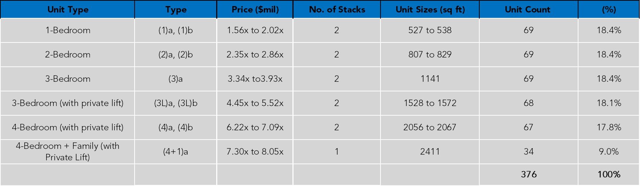
Task: Click the "1-Bedroom" row label
Action: click(68, 30)
